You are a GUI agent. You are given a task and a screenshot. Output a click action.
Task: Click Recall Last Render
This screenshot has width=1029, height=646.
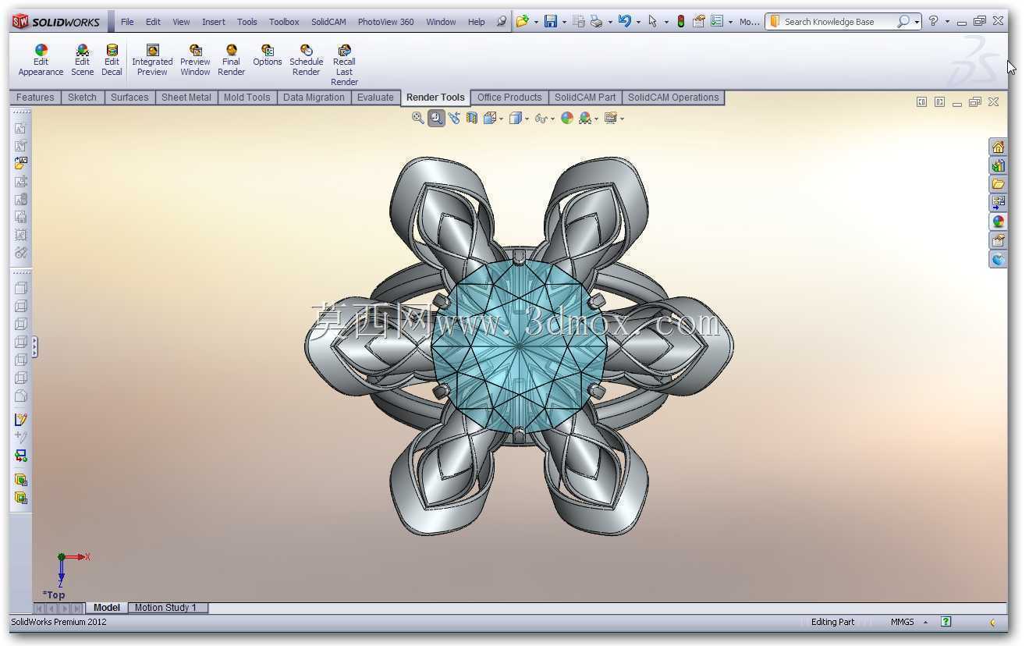(x=344, y=65)
